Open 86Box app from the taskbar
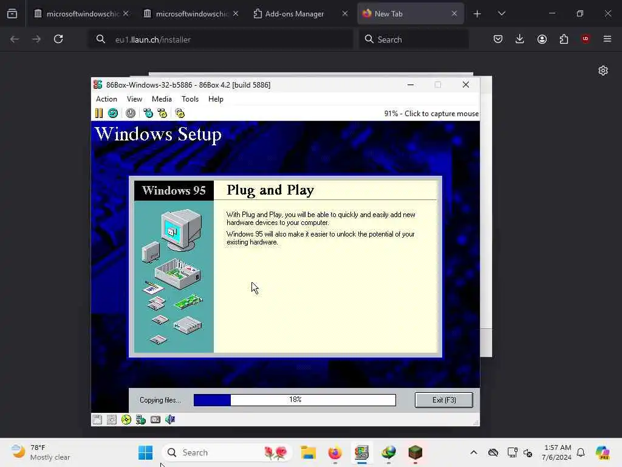622x467 pixels. click(362, 452)
